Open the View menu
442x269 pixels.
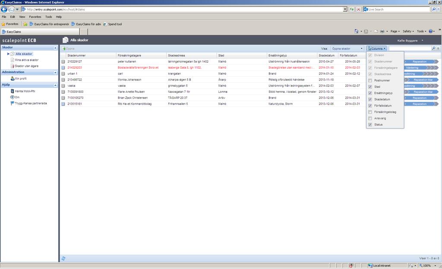pyautogui.click(x=22, y=17)
